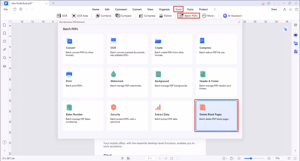The height and width of the screenshot is (161, 300).
Task: Open the search sidebar panel
Action: (4, 58)
